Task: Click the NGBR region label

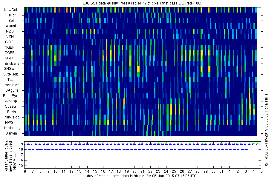Action: 10,47
